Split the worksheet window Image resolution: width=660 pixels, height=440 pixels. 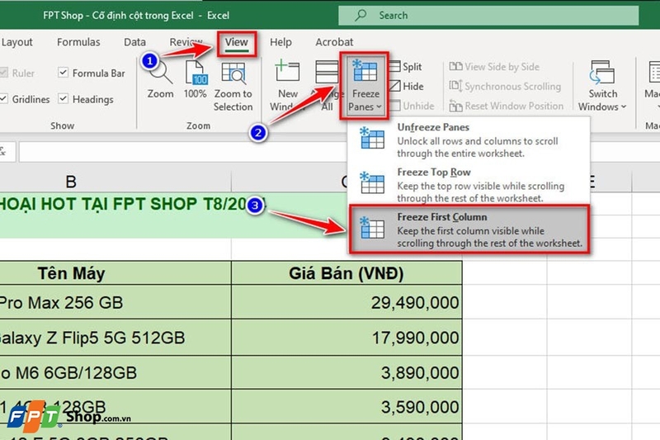(405, 67)
